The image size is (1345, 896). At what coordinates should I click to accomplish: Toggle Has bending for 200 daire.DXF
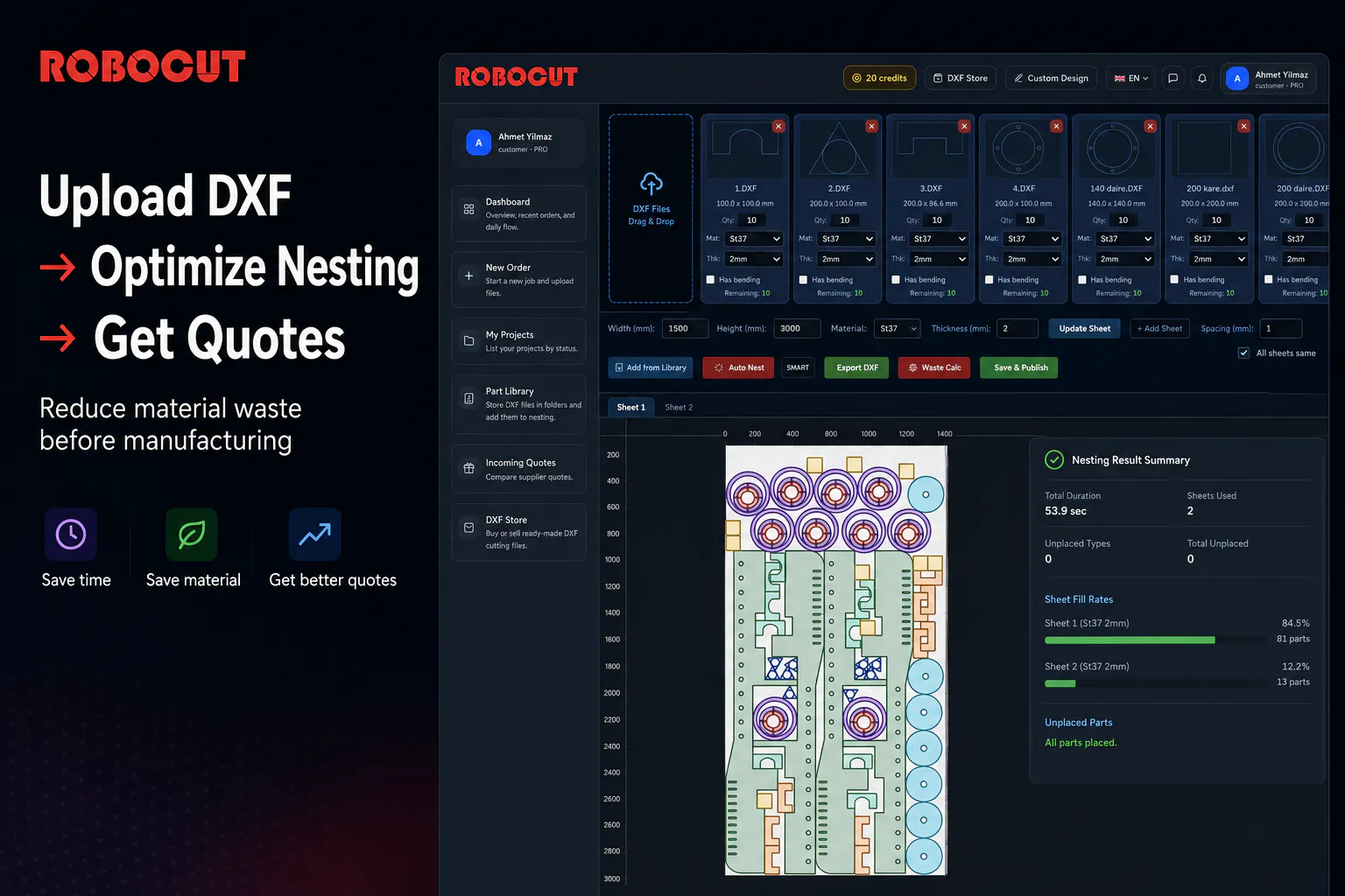(1269, 280)
